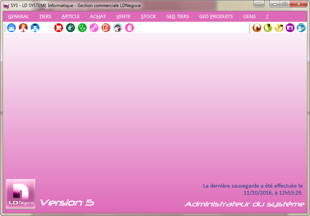310x216 pixels.
Task: Open the PrestaShop penguin icon
Action: pyautogui.click(x=118, y=28)
